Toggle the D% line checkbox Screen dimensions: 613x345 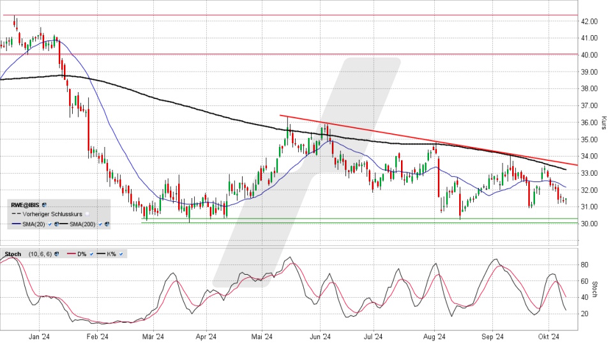click(x=91, y=254)
